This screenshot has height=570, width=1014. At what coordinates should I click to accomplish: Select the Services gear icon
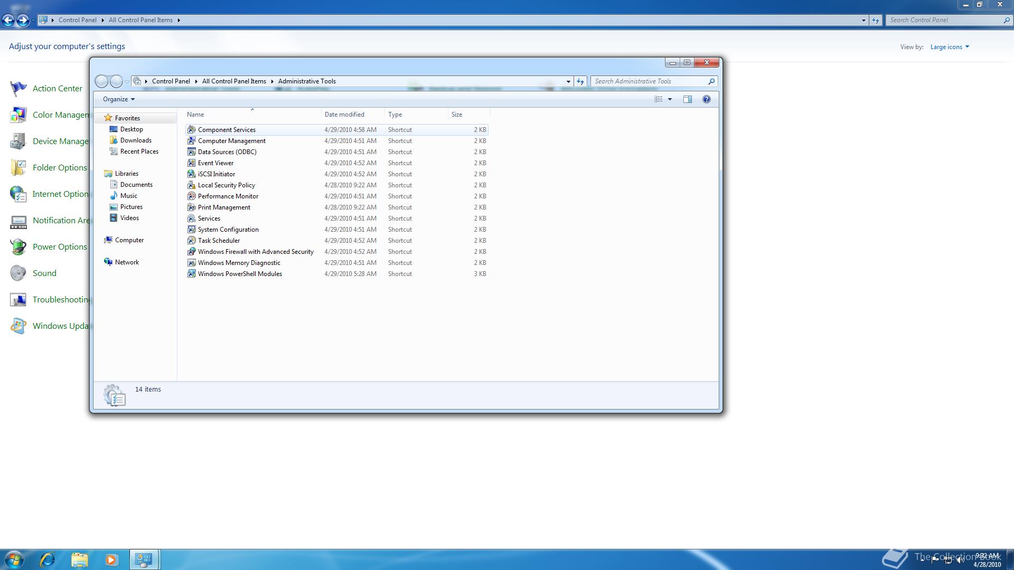point(191,218)
